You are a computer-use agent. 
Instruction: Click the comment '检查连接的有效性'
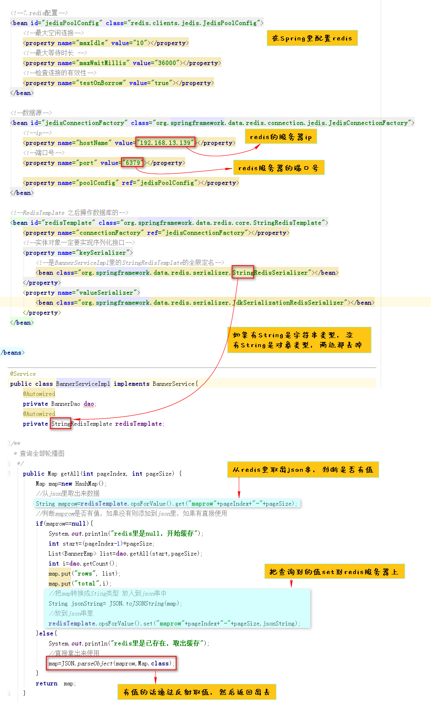(x=60, y=73)
